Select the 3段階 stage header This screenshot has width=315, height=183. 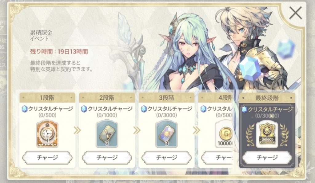(166, 98)
